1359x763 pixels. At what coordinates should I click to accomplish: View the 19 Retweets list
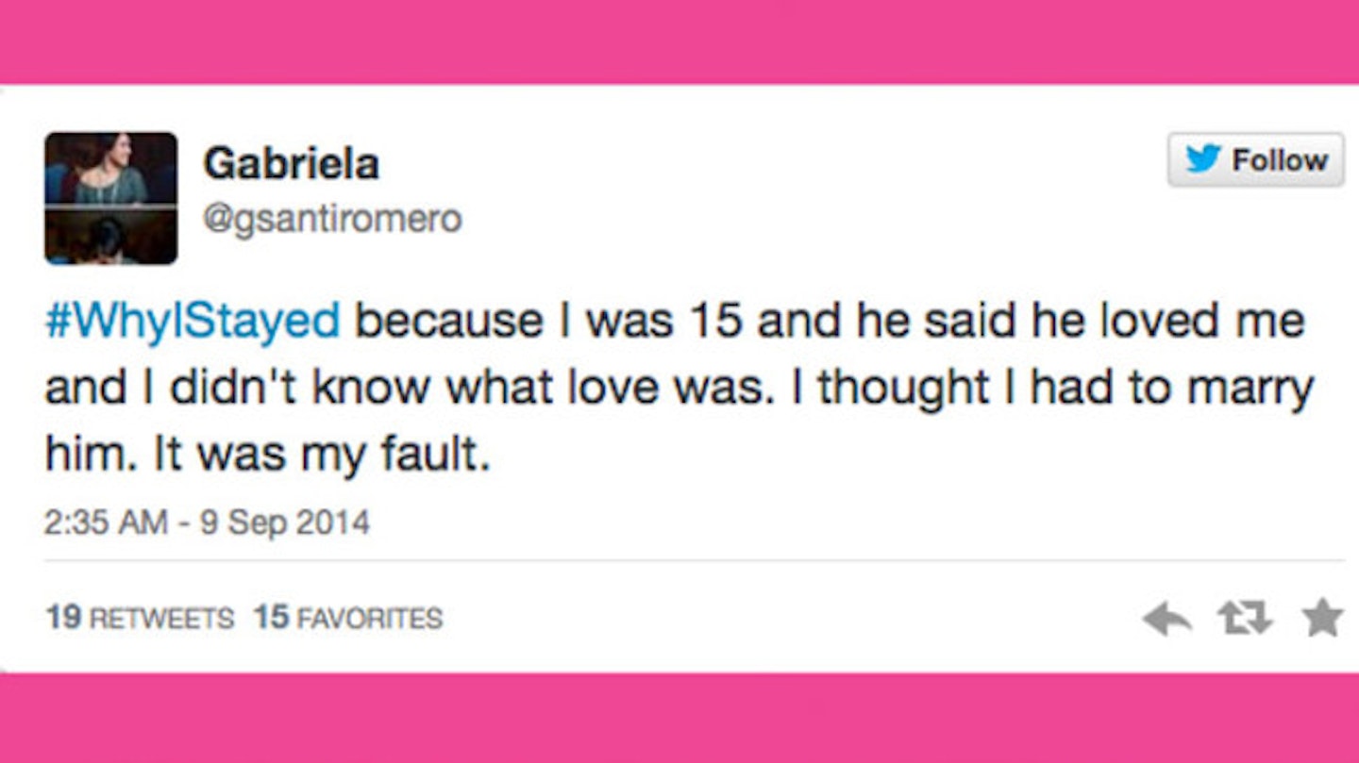[x=140, y=619]
